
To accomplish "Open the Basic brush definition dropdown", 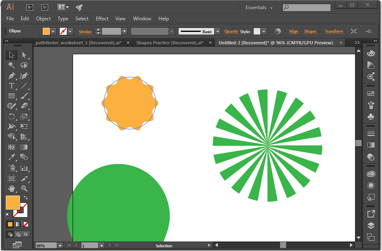I will 218,31.
